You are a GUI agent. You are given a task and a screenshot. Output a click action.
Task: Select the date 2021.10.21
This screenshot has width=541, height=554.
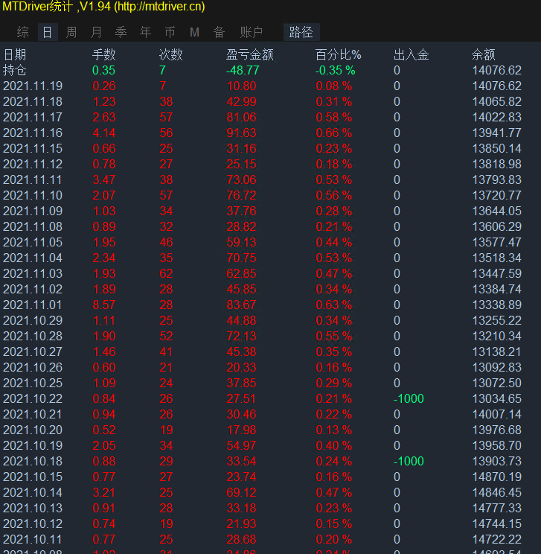[33, 415]
